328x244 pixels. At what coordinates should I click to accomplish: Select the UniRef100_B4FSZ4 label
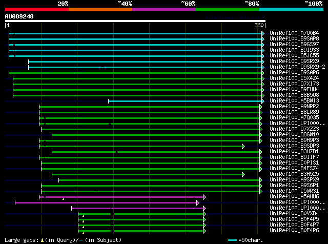click(294, 169)
